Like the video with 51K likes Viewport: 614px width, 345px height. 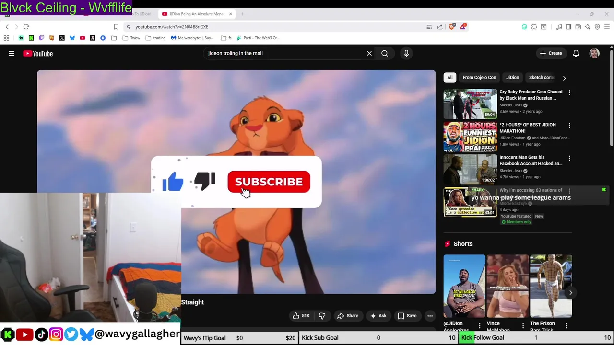point(301,316)
